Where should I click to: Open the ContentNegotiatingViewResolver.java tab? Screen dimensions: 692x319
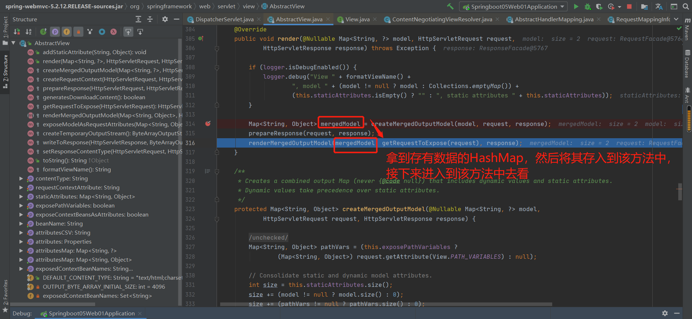[x=442, y=19]
